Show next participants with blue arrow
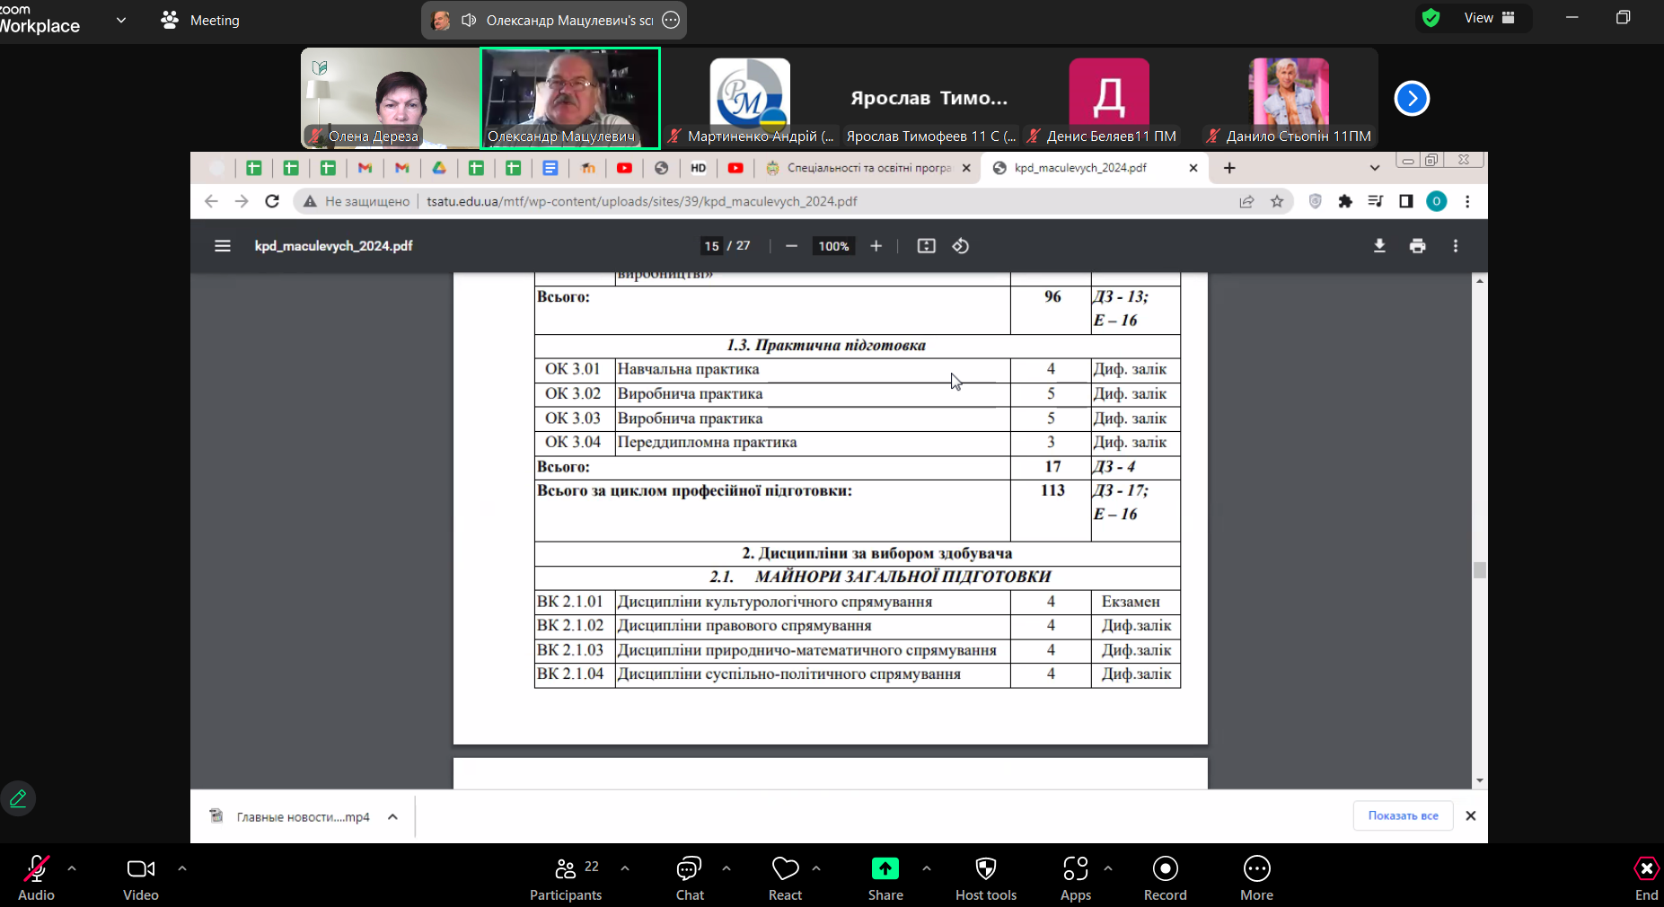The image size is (1664, 907). coord(1412,98)
